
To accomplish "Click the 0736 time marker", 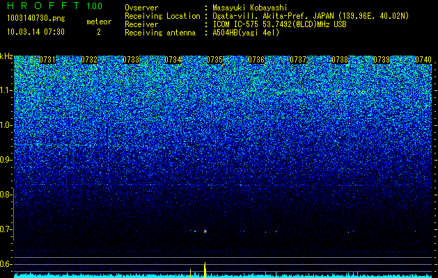I will tap(256, 60).
